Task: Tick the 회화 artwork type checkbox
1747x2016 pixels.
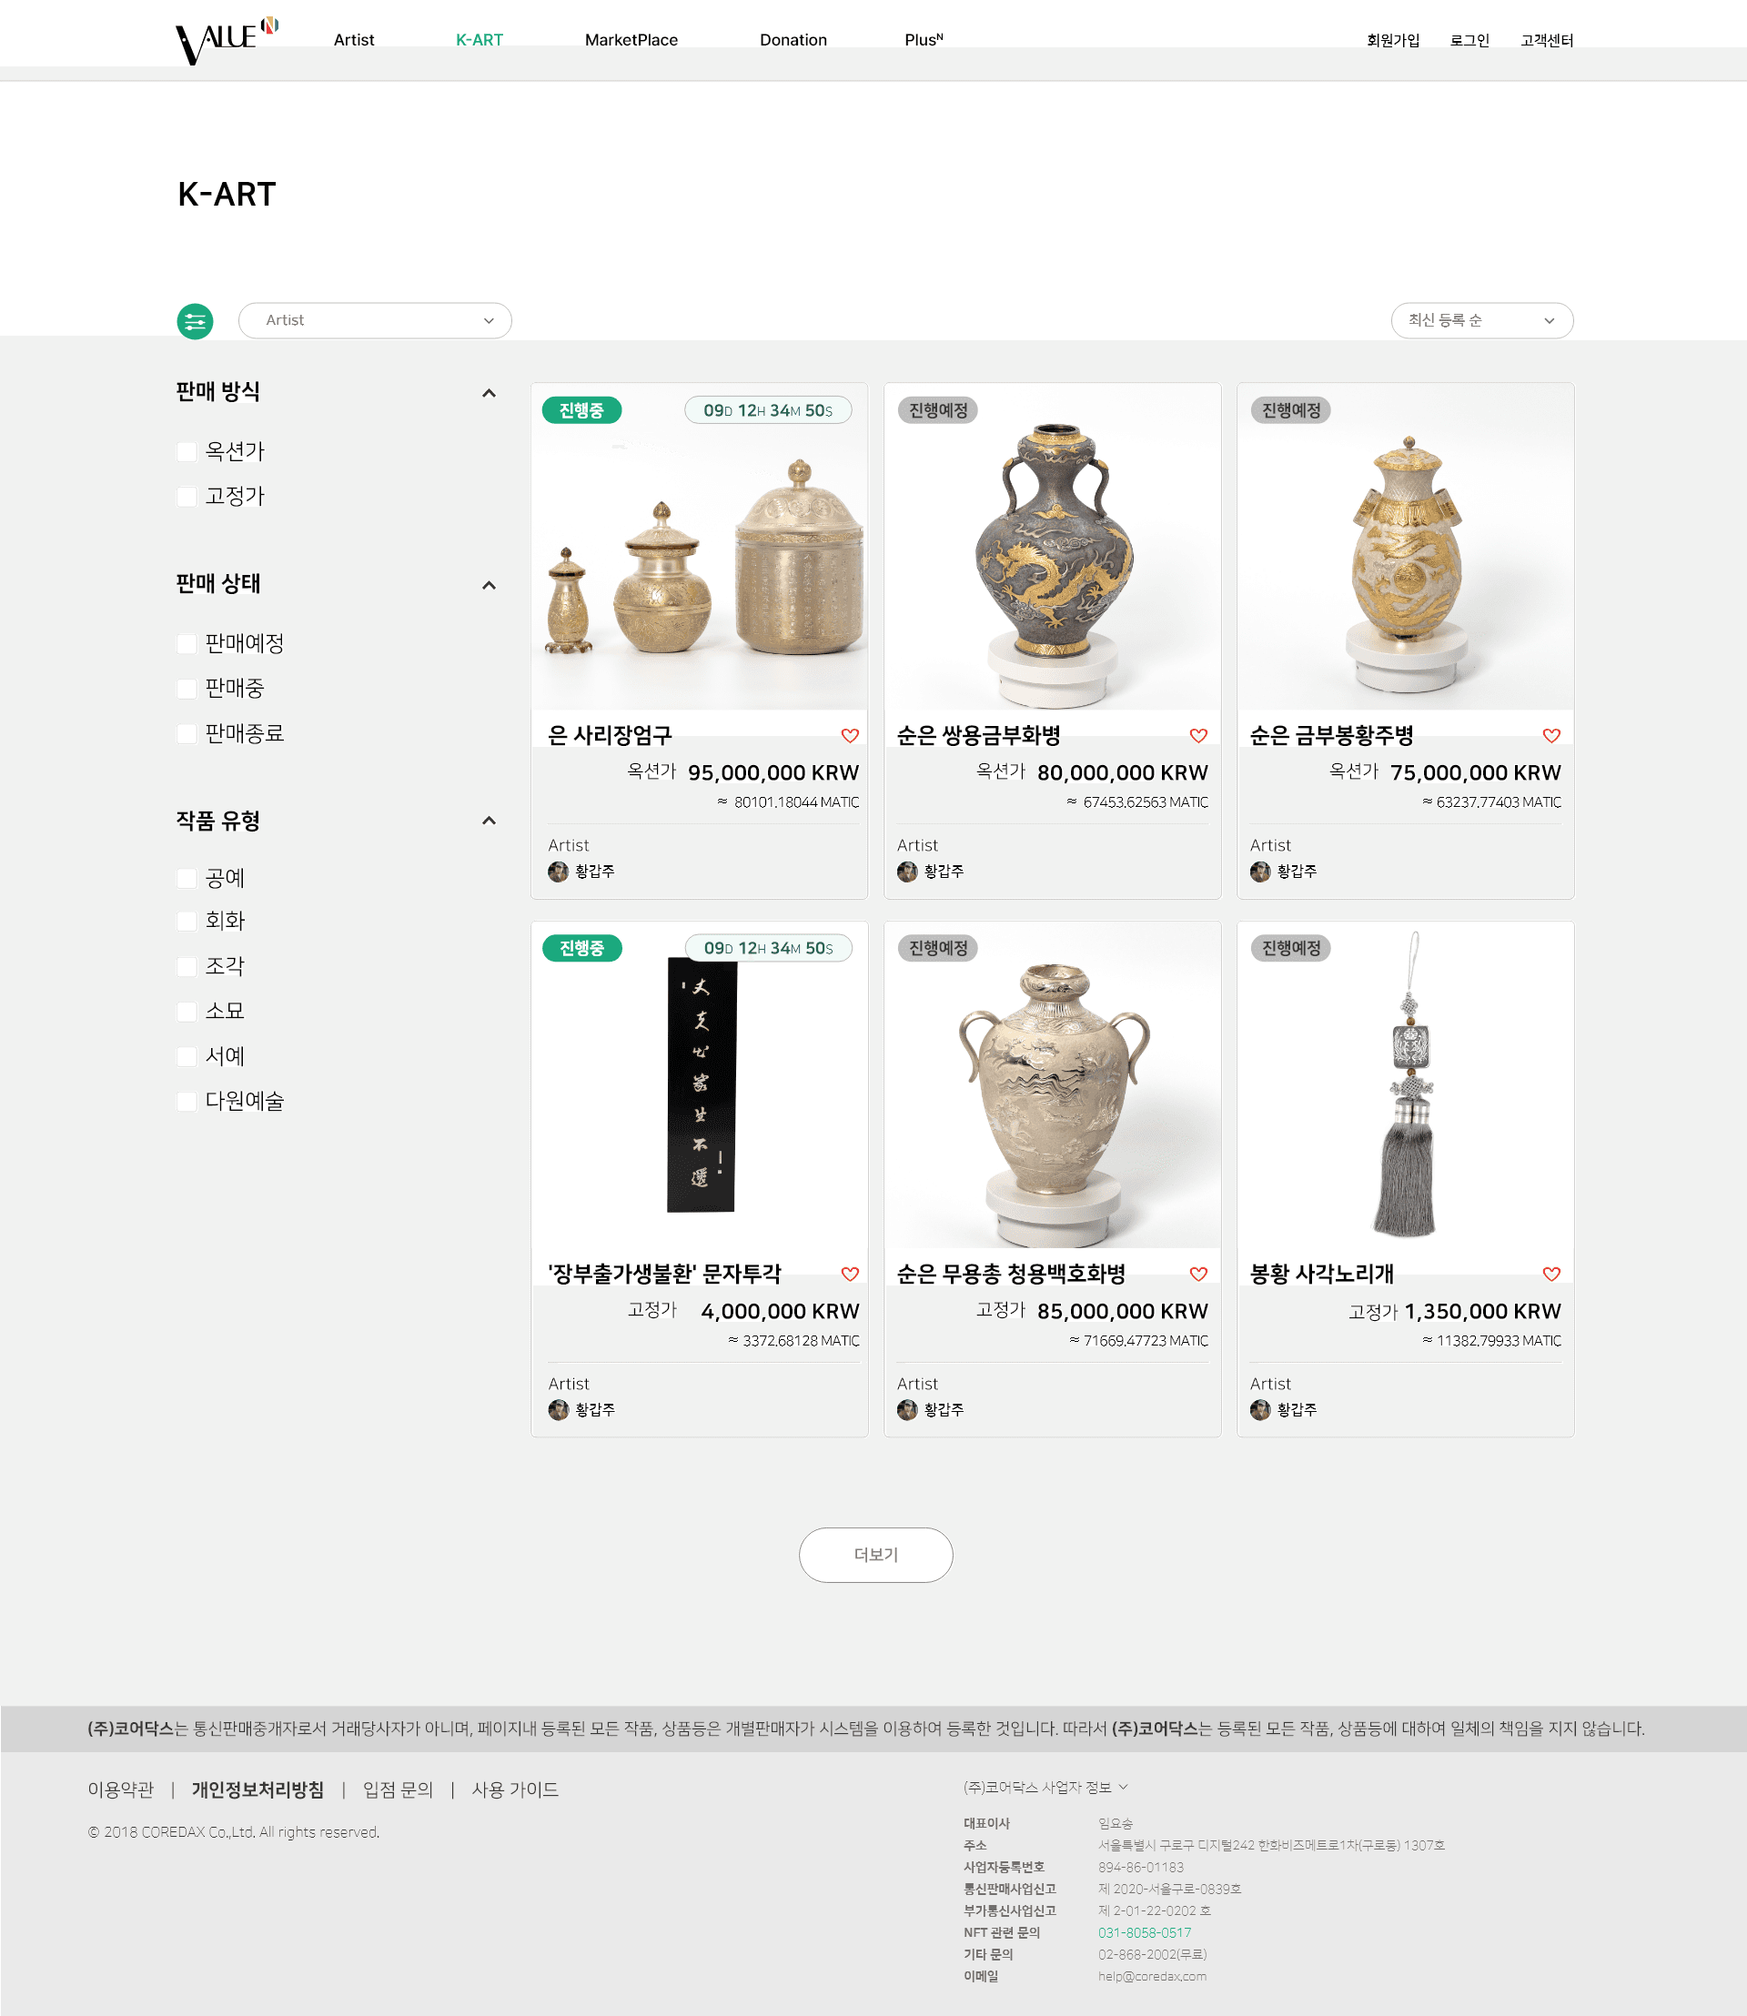Action: 187,922
